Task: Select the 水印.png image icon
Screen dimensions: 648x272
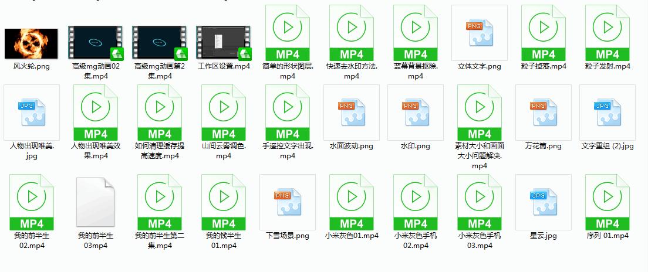Action: [x=416, y=113]
